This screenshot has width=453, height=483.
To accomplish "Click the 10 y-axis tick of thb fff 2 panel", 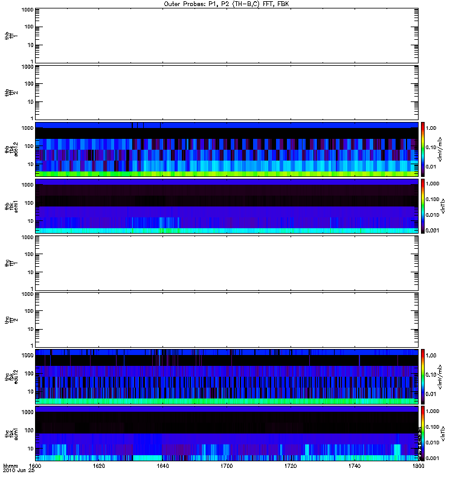I will (x=31, y=102).
